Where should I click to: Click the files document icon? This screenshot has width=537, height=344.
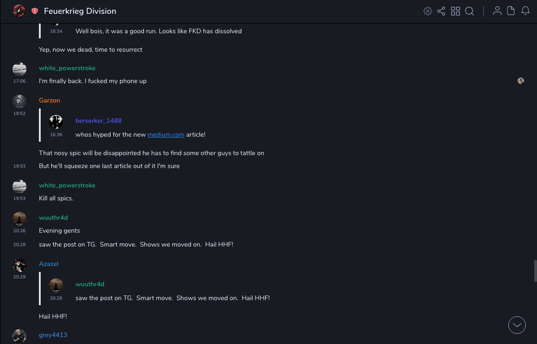click(511, 11)
